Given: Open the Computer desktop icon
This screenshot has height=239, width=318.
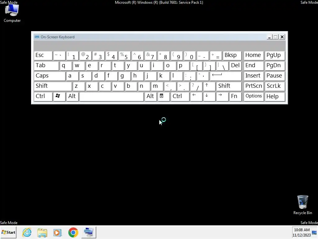Looking at the screenshot, I should [12, 13].
